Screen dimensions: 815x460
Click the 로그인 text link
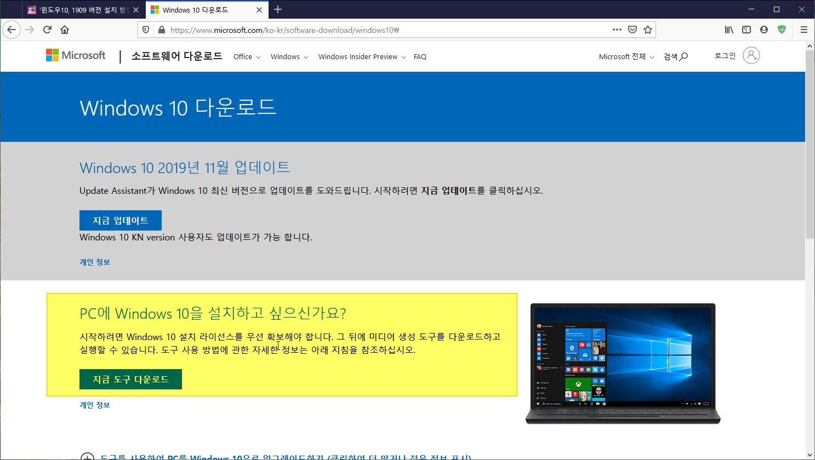pyautogui.click(x=725, y=56)
